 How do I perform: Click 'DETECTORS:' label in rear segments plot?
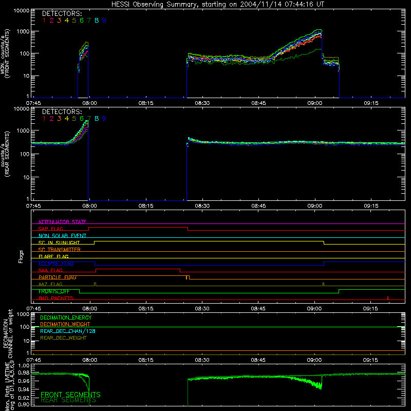click(62, 111)
